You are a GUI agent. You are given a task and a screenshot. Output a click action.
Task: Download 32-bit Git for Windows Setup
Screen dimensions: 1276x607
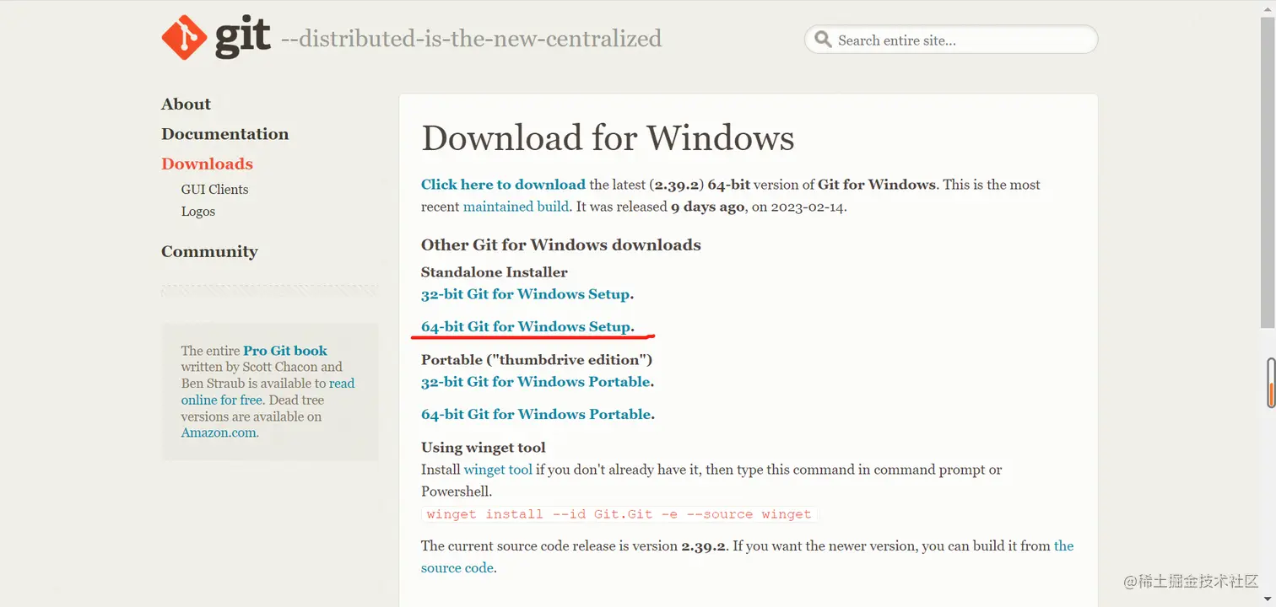[526, 294]
